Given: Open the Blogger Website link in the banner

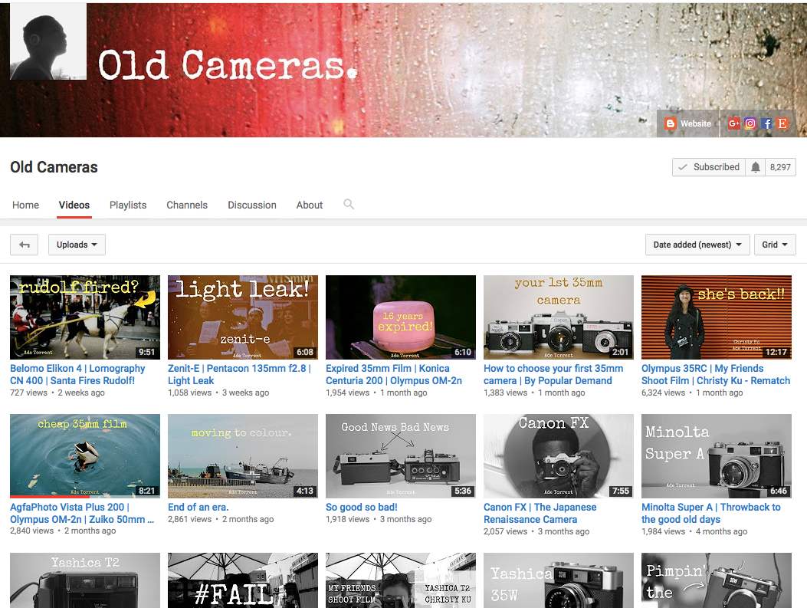Looking at the screenshot, I should pyautogui.click(x=688, y=123).
